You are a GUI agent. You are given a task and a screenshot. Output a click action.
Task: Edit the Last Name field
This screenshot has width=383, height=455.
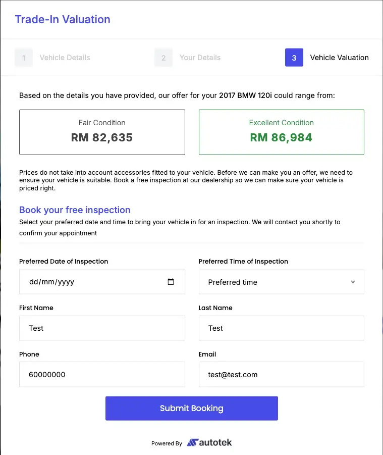tap(281, 328)
